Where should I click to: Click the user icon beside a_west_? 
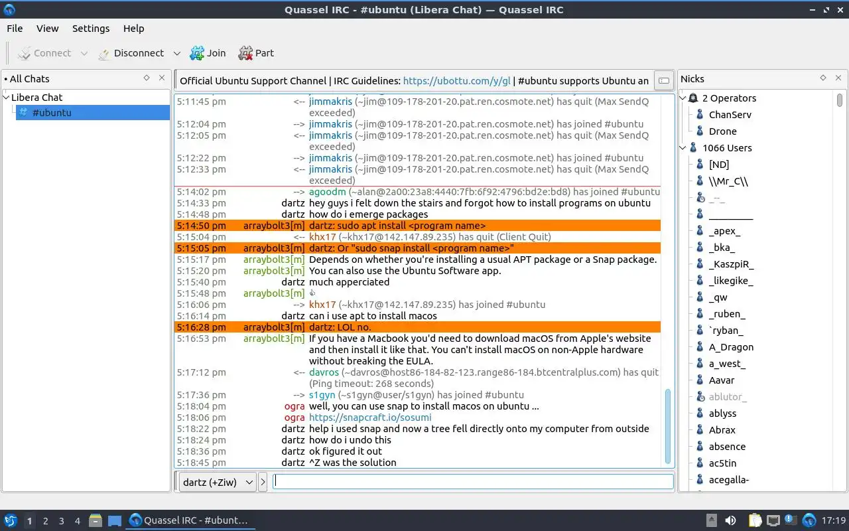tap(700, 364)
